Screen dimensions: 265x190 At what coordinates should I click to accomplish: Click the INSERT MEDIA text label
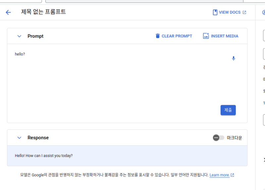(x=225, y=36)
